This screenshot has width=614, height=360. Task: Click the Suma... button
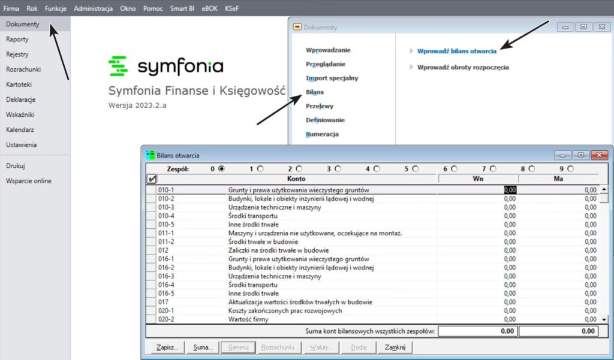click(202, 347)
